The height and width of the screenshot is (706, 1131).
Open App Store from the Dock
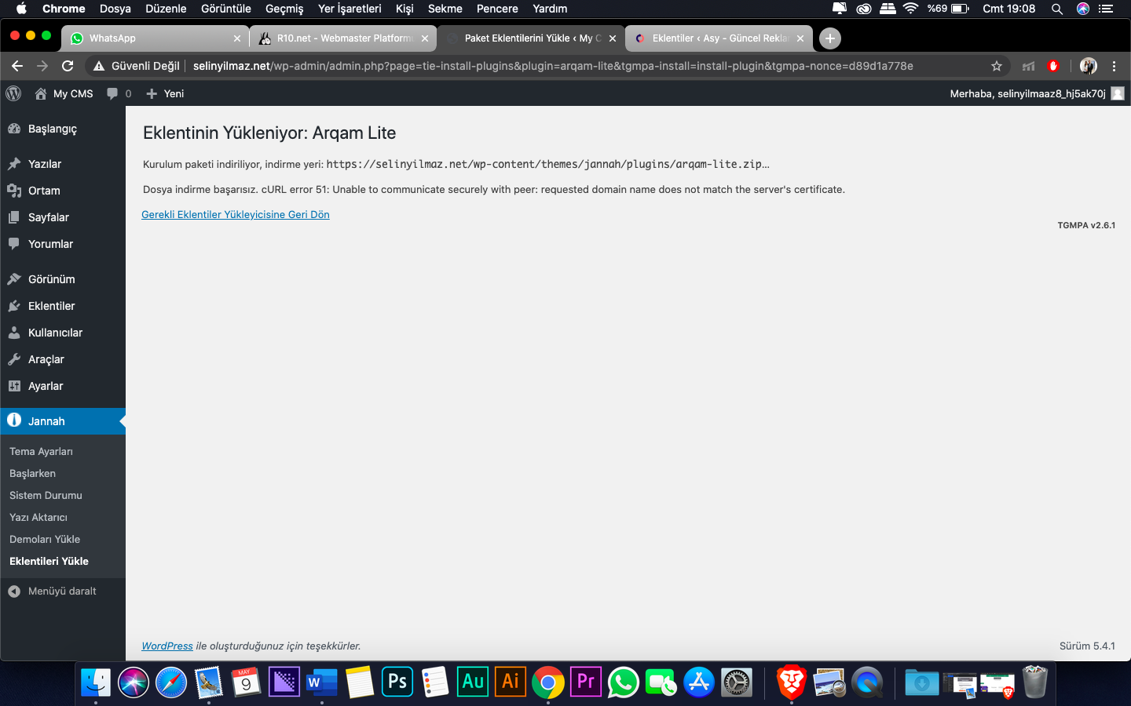699,682
